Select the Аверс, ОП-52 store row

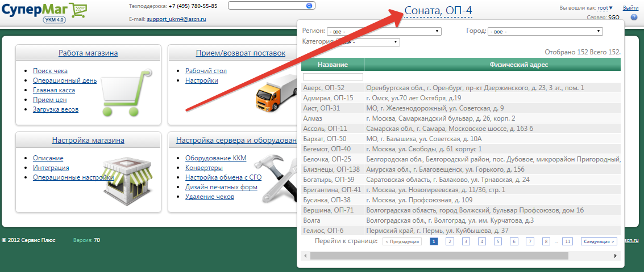[x=332, y=88]
